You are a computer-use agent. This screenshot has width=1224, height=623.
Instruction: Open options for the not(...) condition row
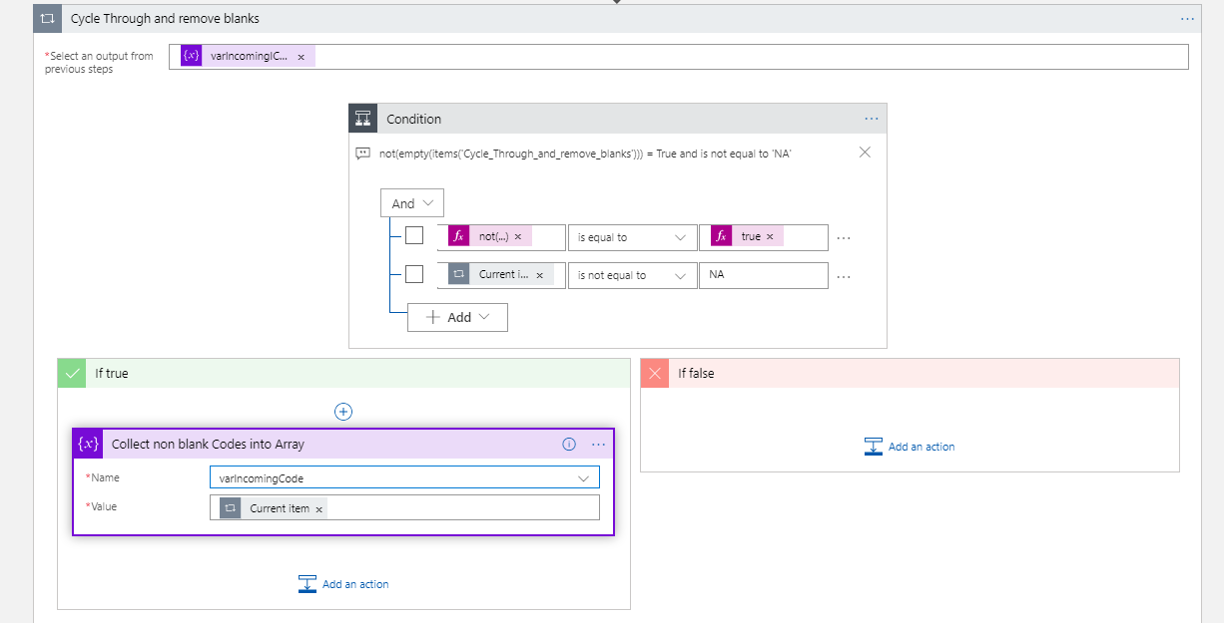click(x=844, y=238)
